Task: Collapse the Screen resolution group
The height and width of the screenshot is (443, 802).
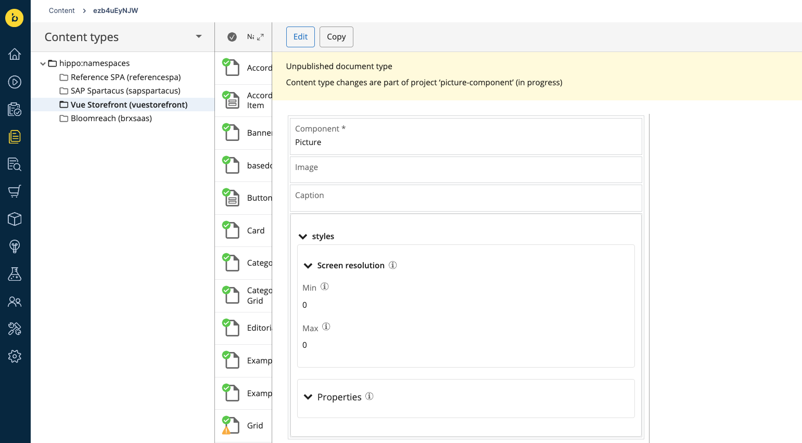Action: [x=308, y=266]
